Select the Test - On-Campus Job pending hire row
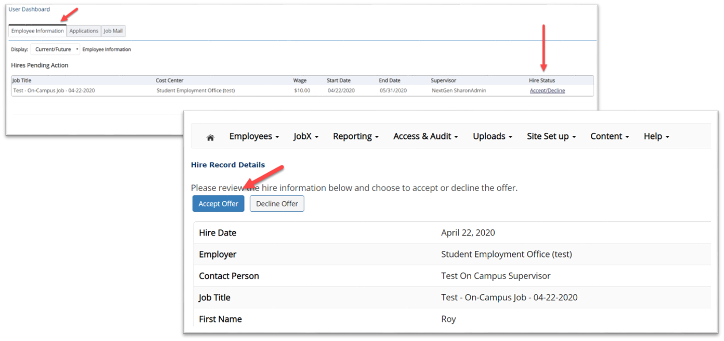Screen dimensions: 724x341 pos(54,91)
